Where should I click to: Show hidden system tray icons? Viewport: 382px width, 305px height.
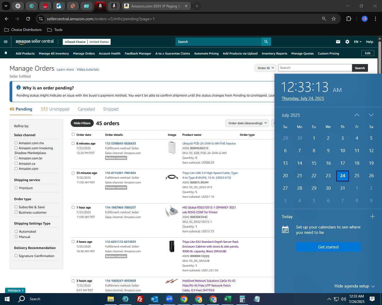[329, 299]
